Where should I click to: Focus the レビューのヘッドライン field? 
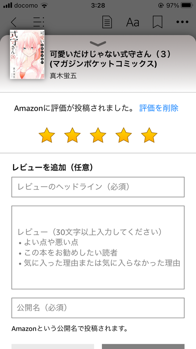pos(98,187)
